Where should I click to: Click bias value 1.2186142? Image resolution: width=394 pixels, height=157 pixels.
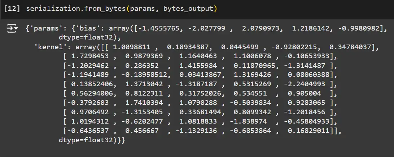[311, 28]
